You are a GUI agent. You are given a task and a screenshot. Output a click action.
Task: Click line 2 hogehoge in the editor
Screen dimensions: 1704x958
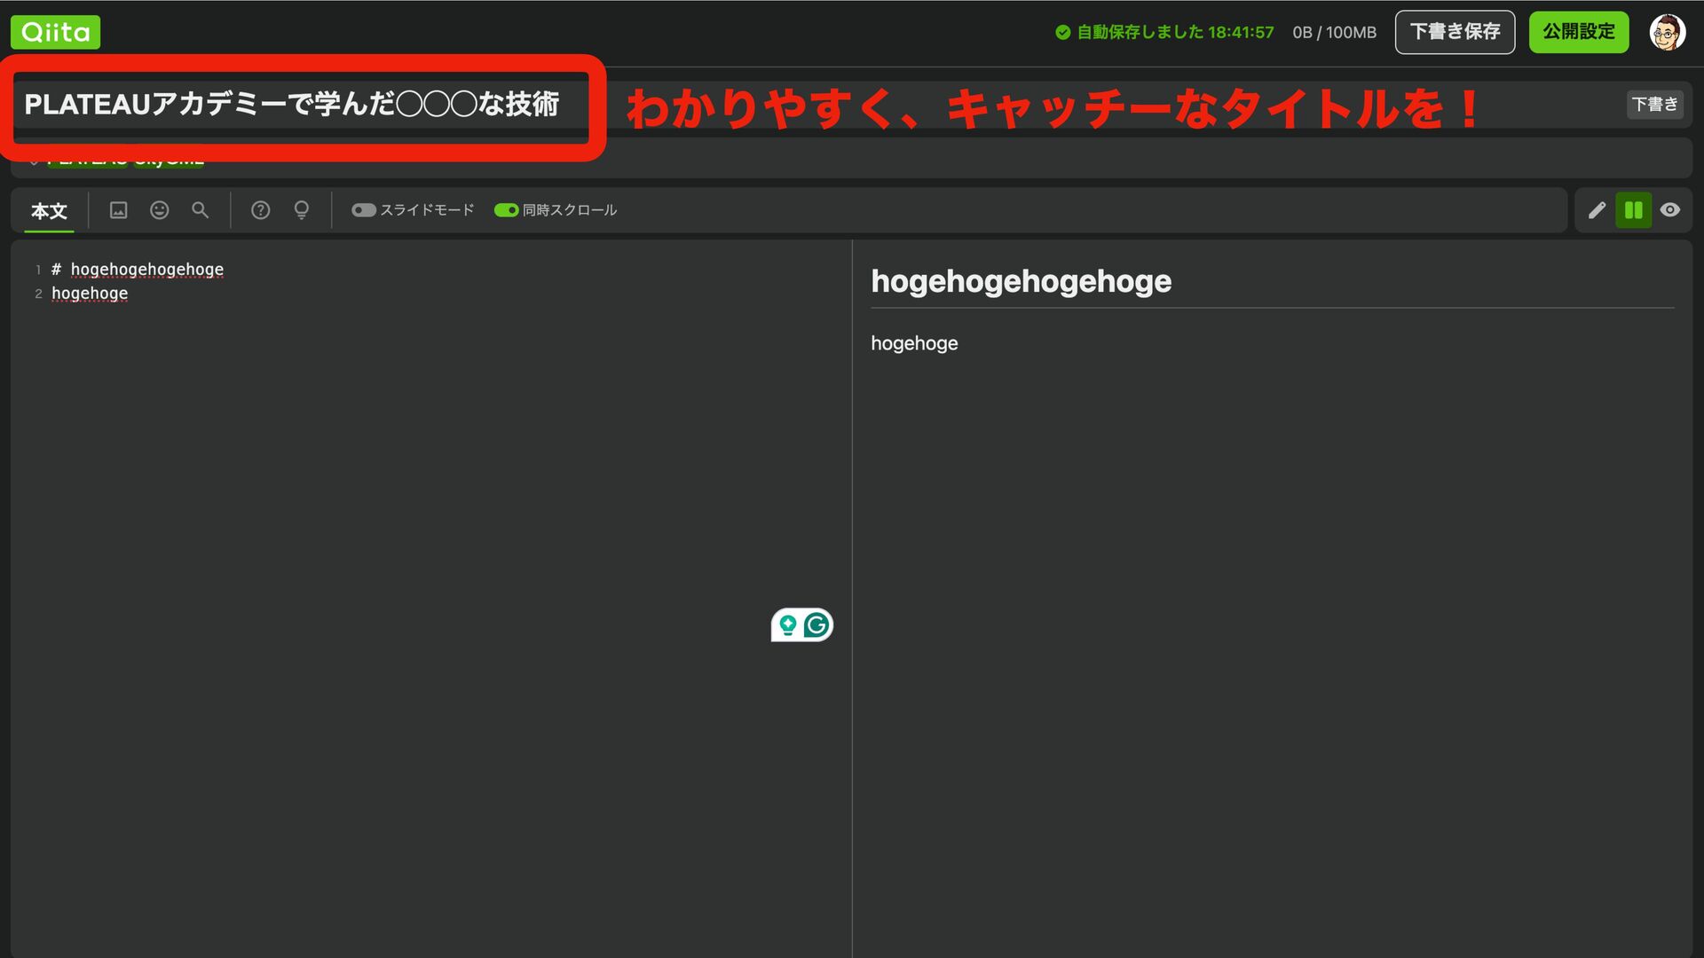point(90,294)
